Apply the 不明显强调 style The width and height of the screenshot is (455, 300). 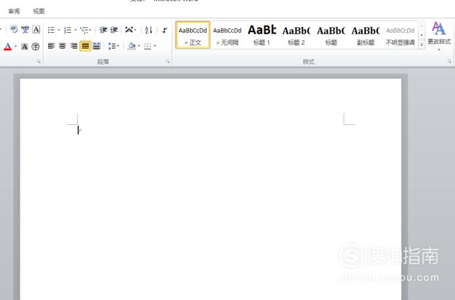tap(400, 35)
